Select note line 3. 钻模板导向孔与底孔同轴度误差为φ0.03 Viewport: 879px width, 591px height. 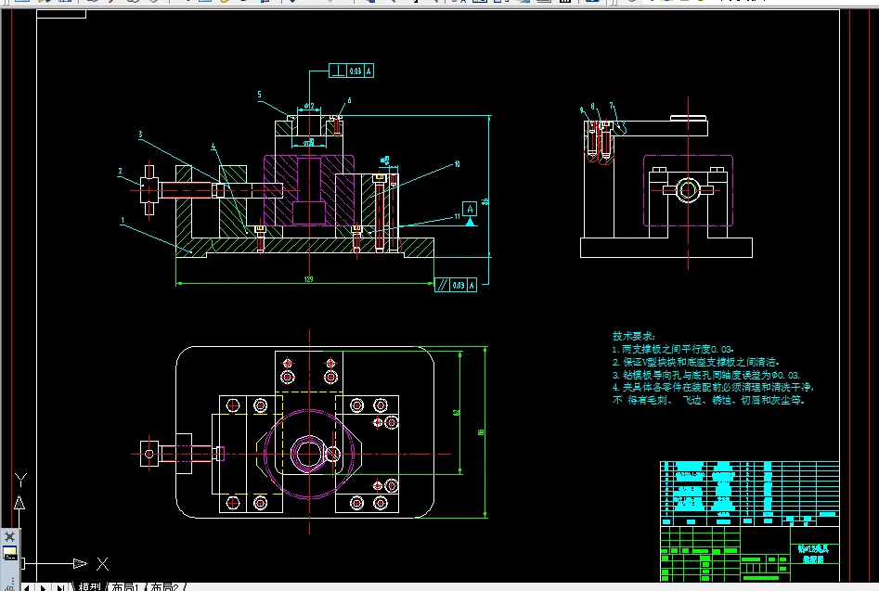(705, 375)
